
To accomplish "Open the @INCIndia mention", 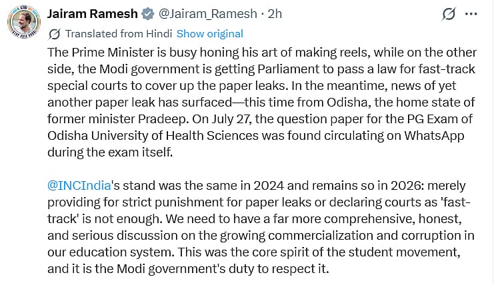I will pos(79,186).
